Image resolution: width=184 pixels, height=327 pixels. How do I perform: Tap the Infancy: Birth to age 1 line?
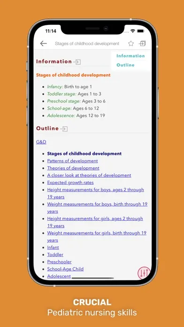pyautogui.click(x=69, y=87)
